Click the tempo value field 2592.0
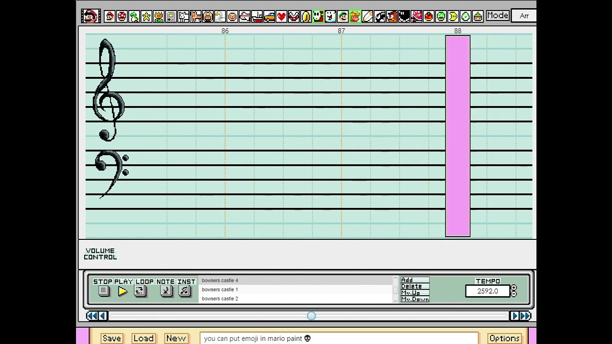612x344 pixels. (x=488, y=291)
